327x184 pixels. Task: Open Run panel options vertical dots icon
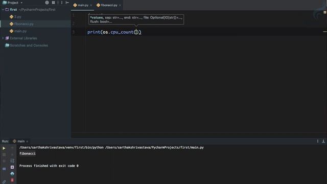(318, 141)
